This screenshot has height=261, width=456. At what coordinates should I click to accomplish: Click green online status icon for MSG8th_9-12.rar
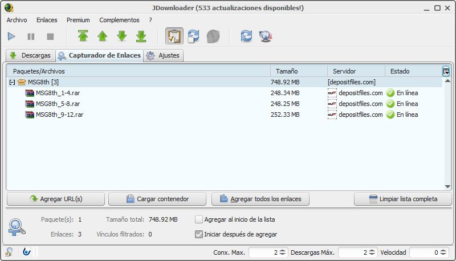pyautogui.click(x=390, y=115)
